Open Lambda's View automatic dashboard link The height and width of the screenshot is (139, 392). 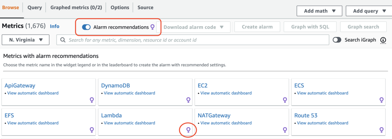pyautogui.click(x=129, y=123)
